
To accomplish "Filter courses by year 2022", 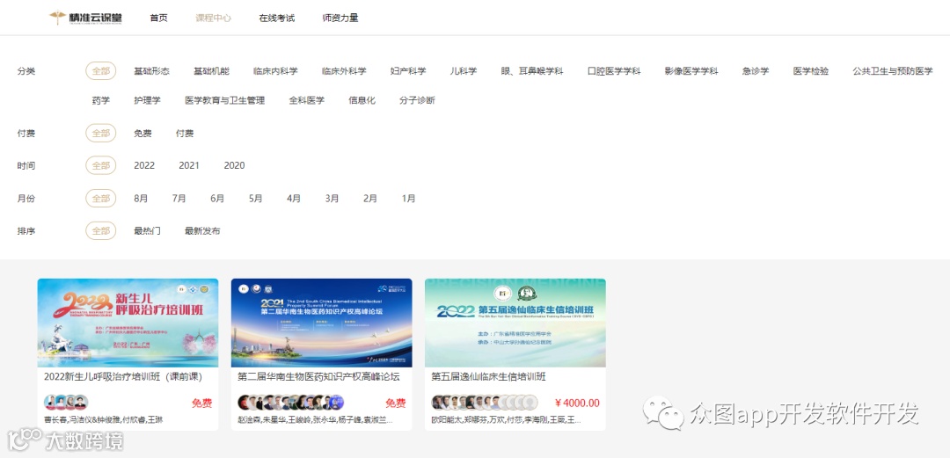I will (144, 165).
